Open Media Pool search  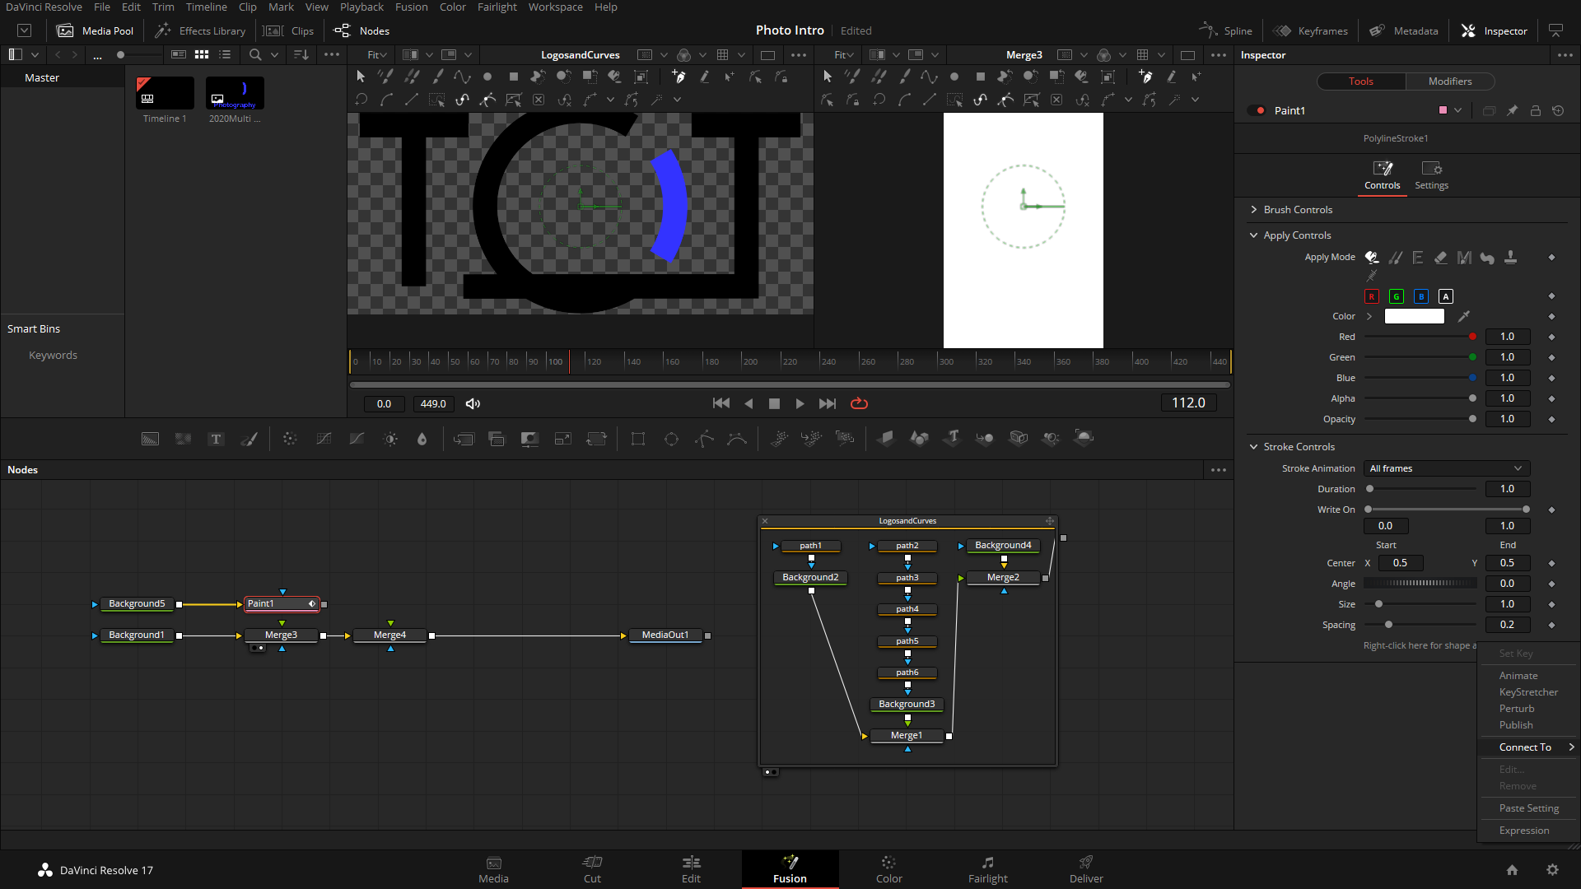click(x=255, y=54)
